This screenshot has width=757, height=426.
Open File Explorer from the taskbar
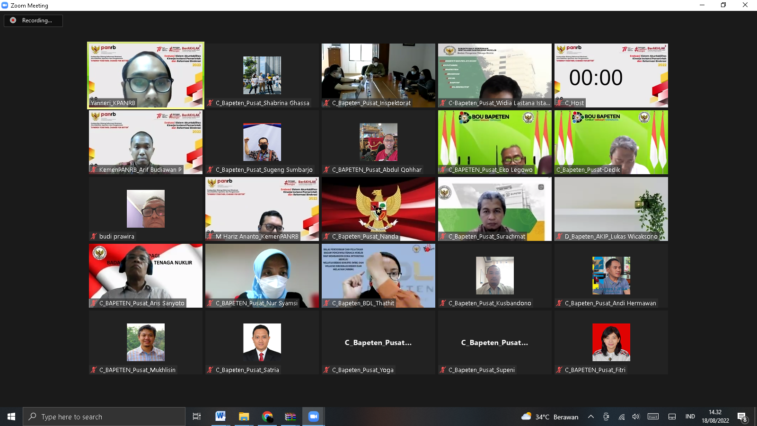pyautogui.click(x=244, y=417)
